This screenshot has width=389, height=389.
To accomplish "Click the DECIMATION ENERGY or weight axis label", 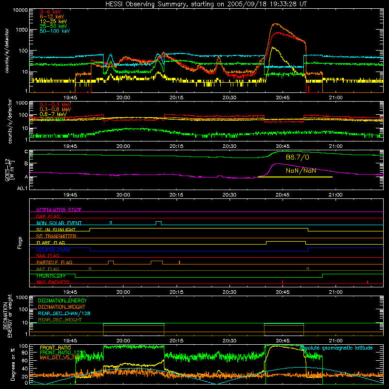I will click(x=7, y=316).
